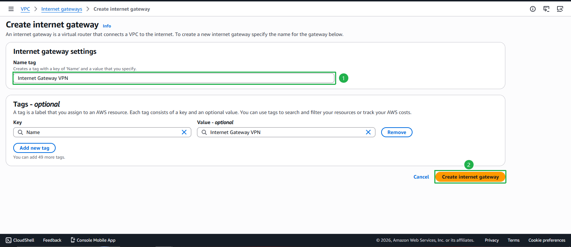Remove the Name tag row
This screenshot has height=247, width=571.
397,132
